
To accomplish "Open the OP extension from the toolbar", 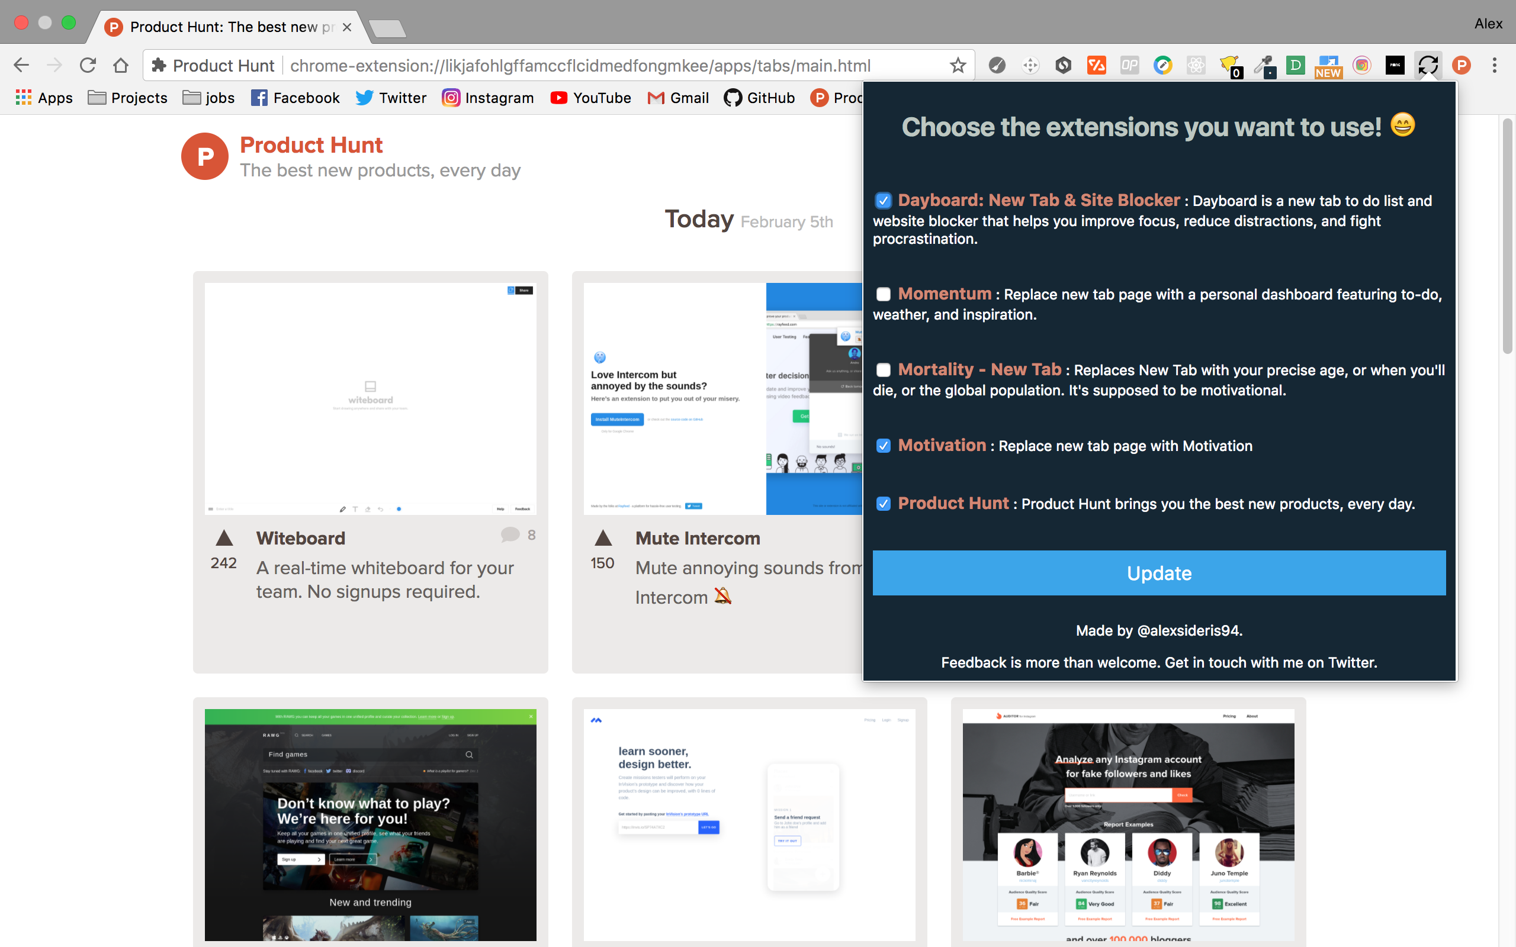I will [1129, 65].
